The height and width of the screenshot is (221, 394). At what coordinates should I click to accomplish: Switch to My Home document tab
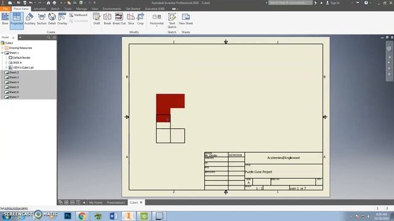pos(96,203)
